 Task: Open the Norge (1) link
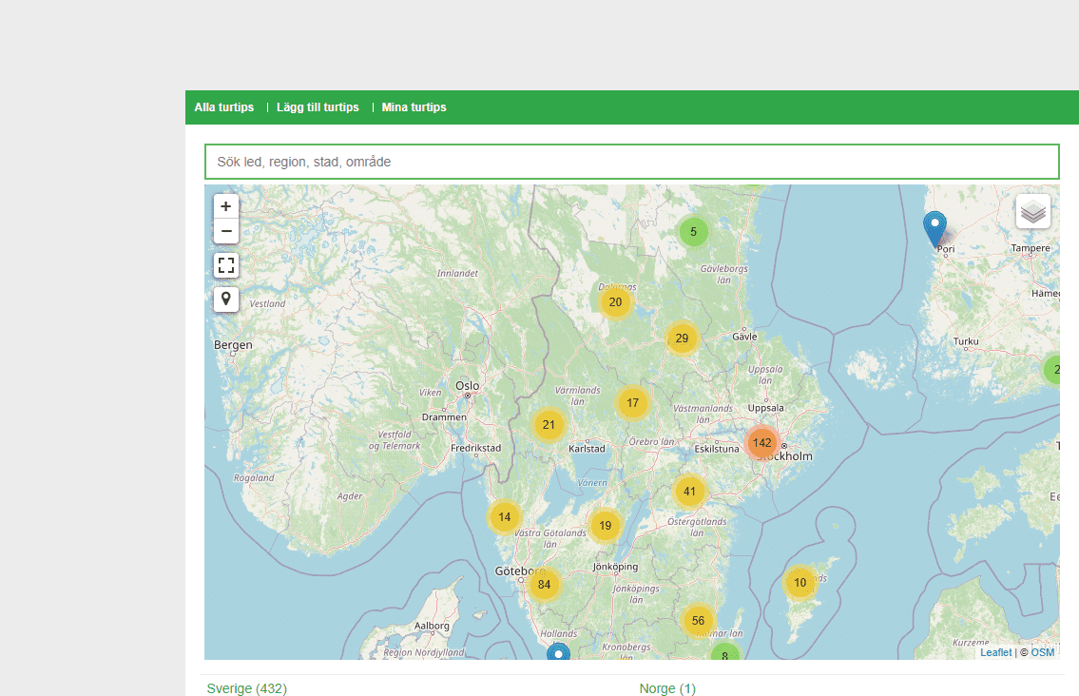[667, 688]
